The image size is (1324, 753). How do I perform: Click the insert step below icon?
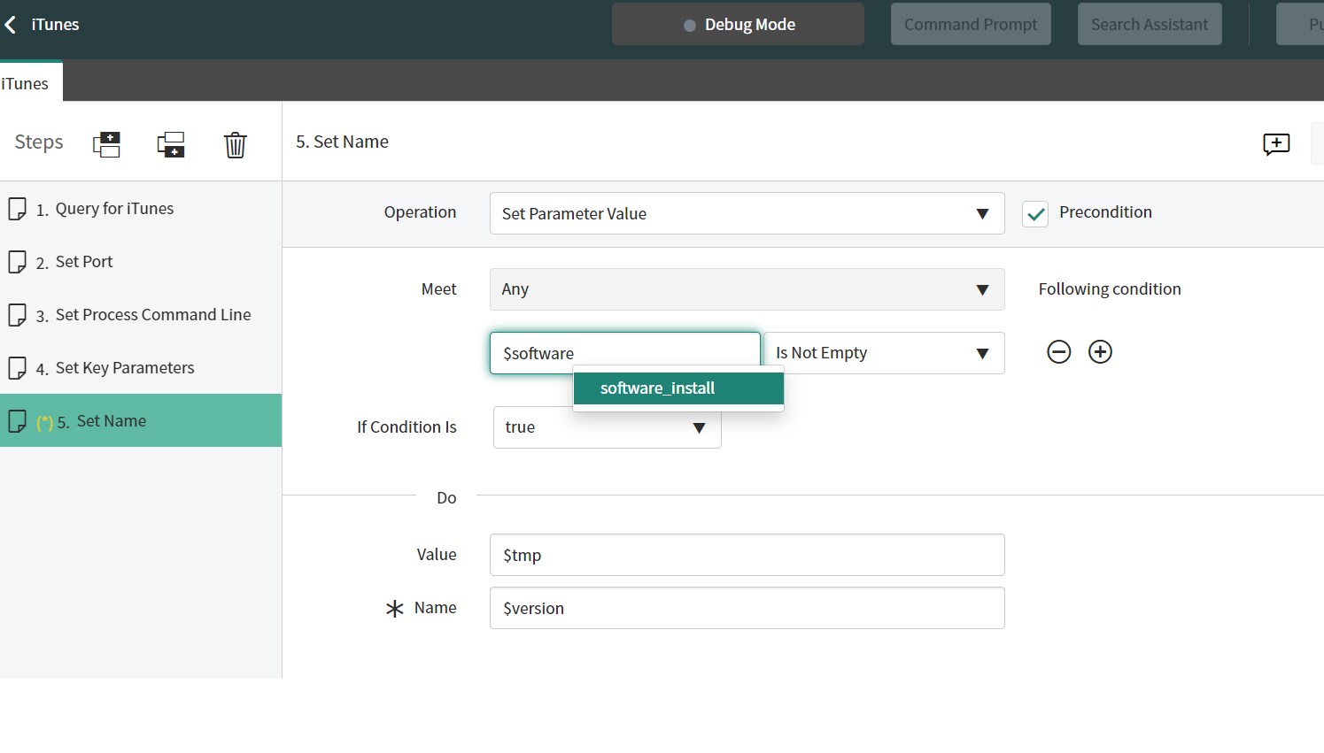point(171,144)
